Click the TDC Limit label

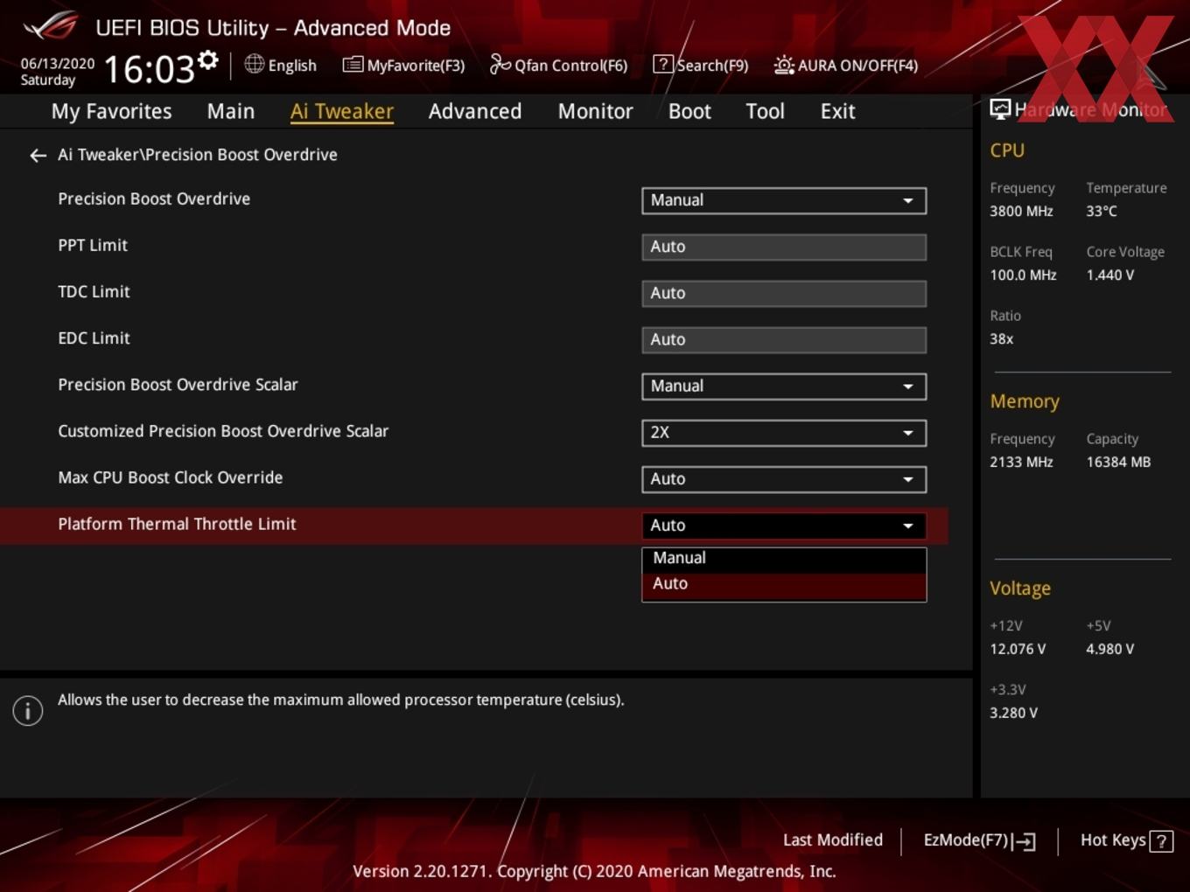pyautogui.click(x=94, y=291)
